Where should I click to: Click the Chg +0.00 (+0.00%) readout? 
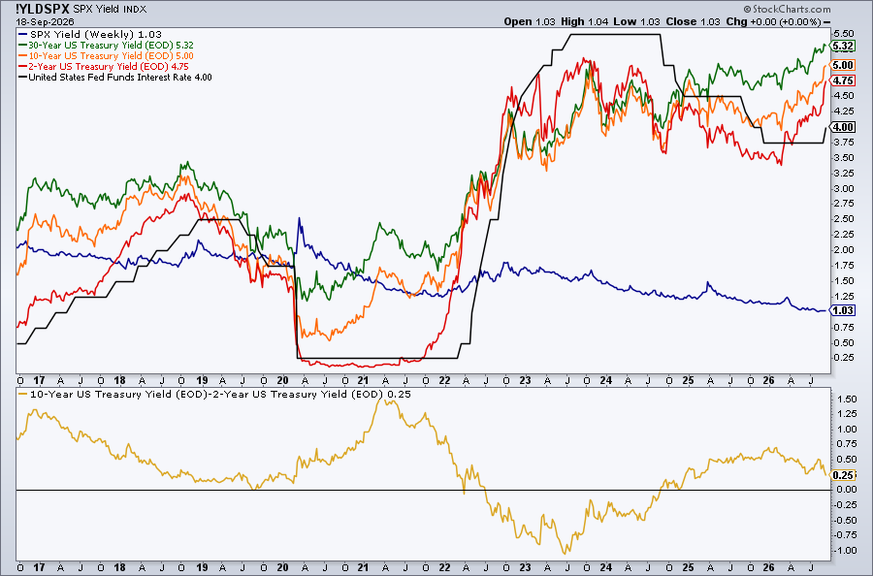click(773, 21)
